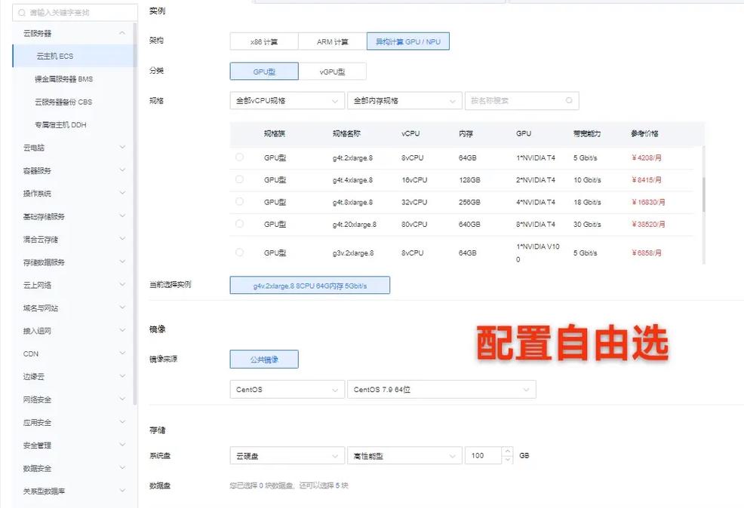The width and height of the screenshot is (744, 508).
Task: Click the 2*NVIDIA T4 GPU cell
Action: tap(536, 180)
